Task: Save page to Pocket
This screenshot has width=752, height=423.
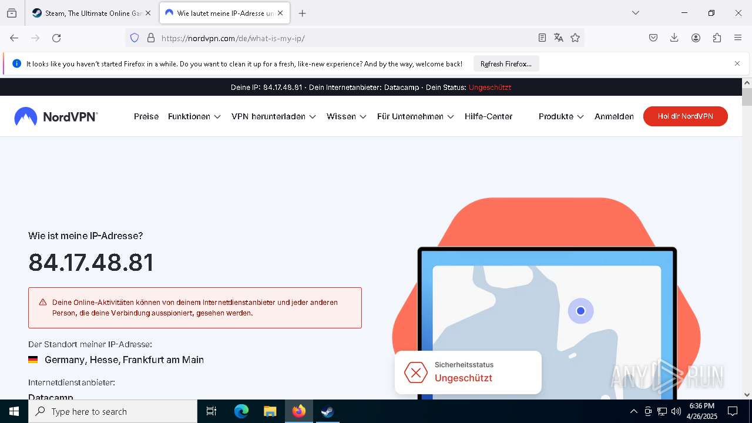Action: click(653, 38)
